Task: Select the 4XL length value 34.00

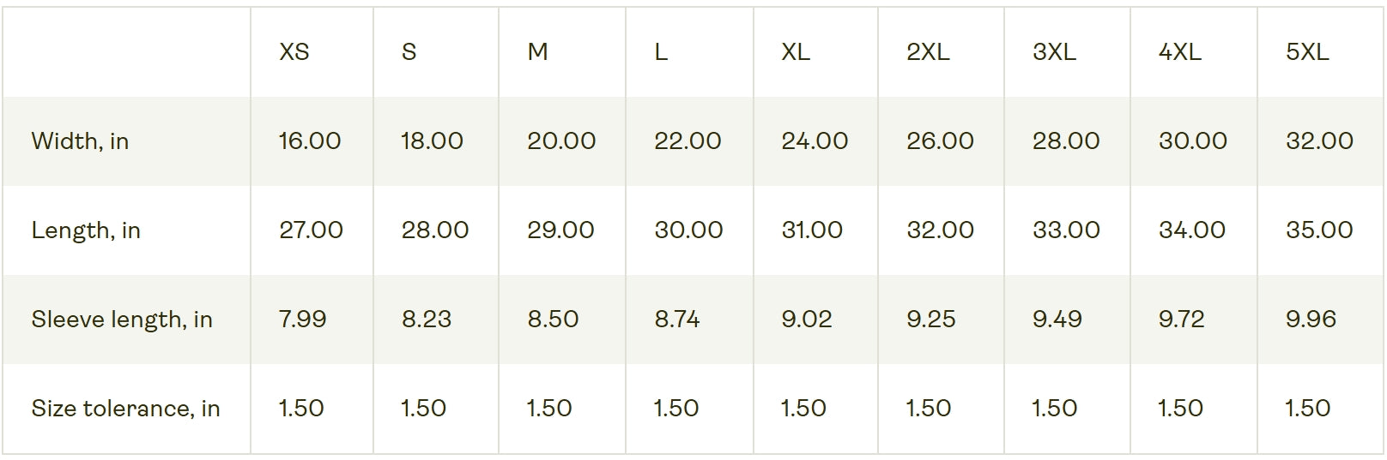Action: [x=1192, y=230]
